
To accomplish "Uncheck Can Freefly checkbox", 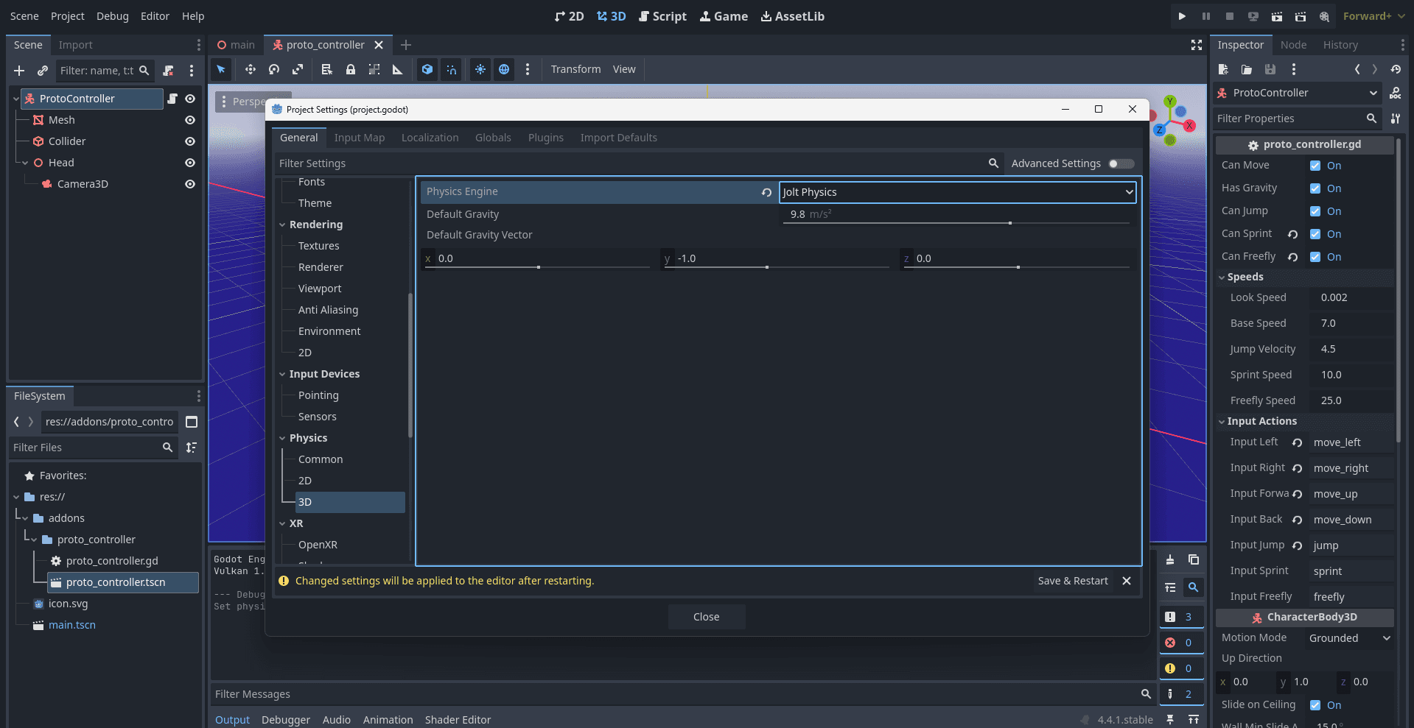I will pyautogui.click(x=1315, y=257).
